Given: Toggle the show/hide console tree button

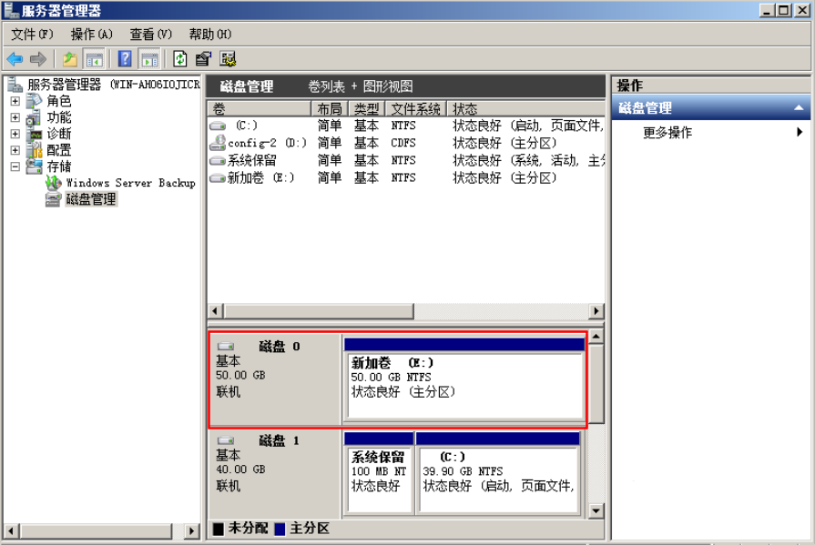Looking at the screenshot, I should point(94,59).
